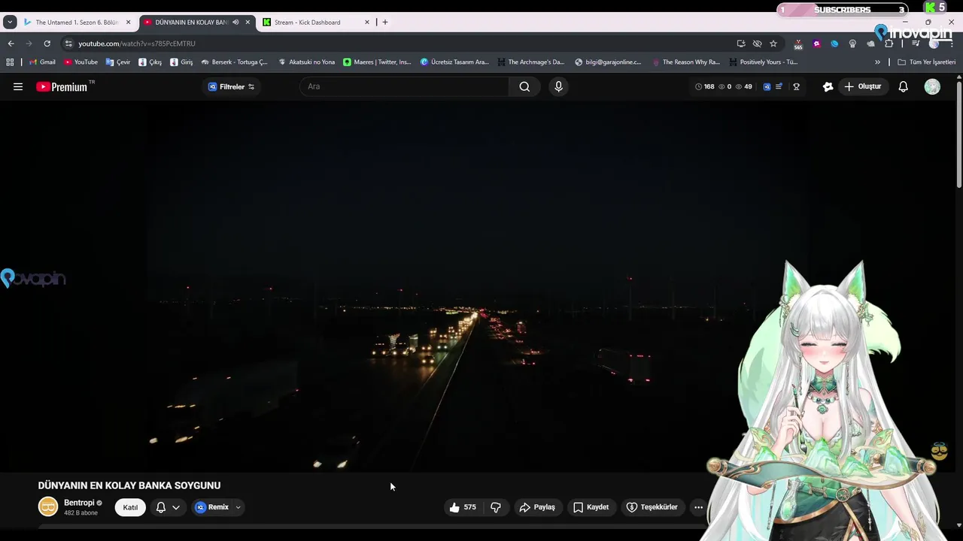The image size is (963, 541).
Task: Click the Paylaş share button
Action: [x=537, y=507]
